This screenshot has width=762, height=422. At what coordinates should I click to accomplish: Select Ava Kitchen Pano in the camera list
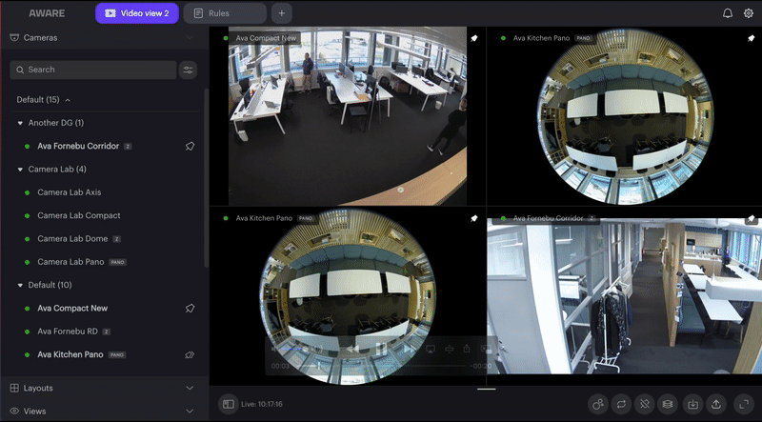point(70,354)
